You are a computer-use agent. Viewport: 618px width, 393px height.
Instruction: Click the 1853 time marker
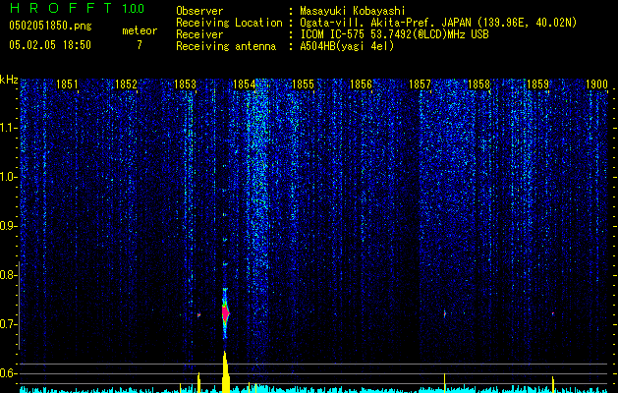[x=185, y=84]
